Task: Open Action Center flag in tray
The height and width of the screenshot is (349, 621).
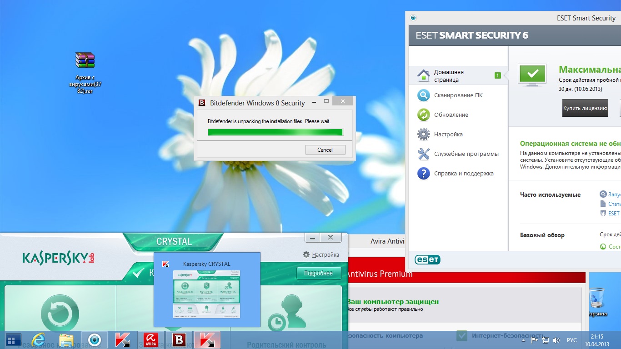Action: coord(535,340)
